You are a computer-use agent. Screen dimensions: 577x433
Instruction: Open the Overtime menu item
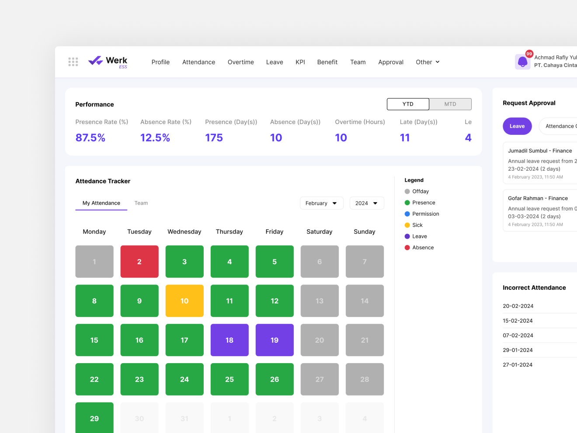(x=241, y=62)
